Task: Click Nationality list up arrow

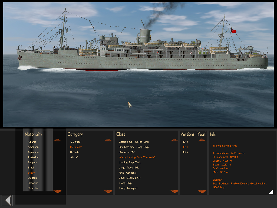Action: tap(58, 140)
